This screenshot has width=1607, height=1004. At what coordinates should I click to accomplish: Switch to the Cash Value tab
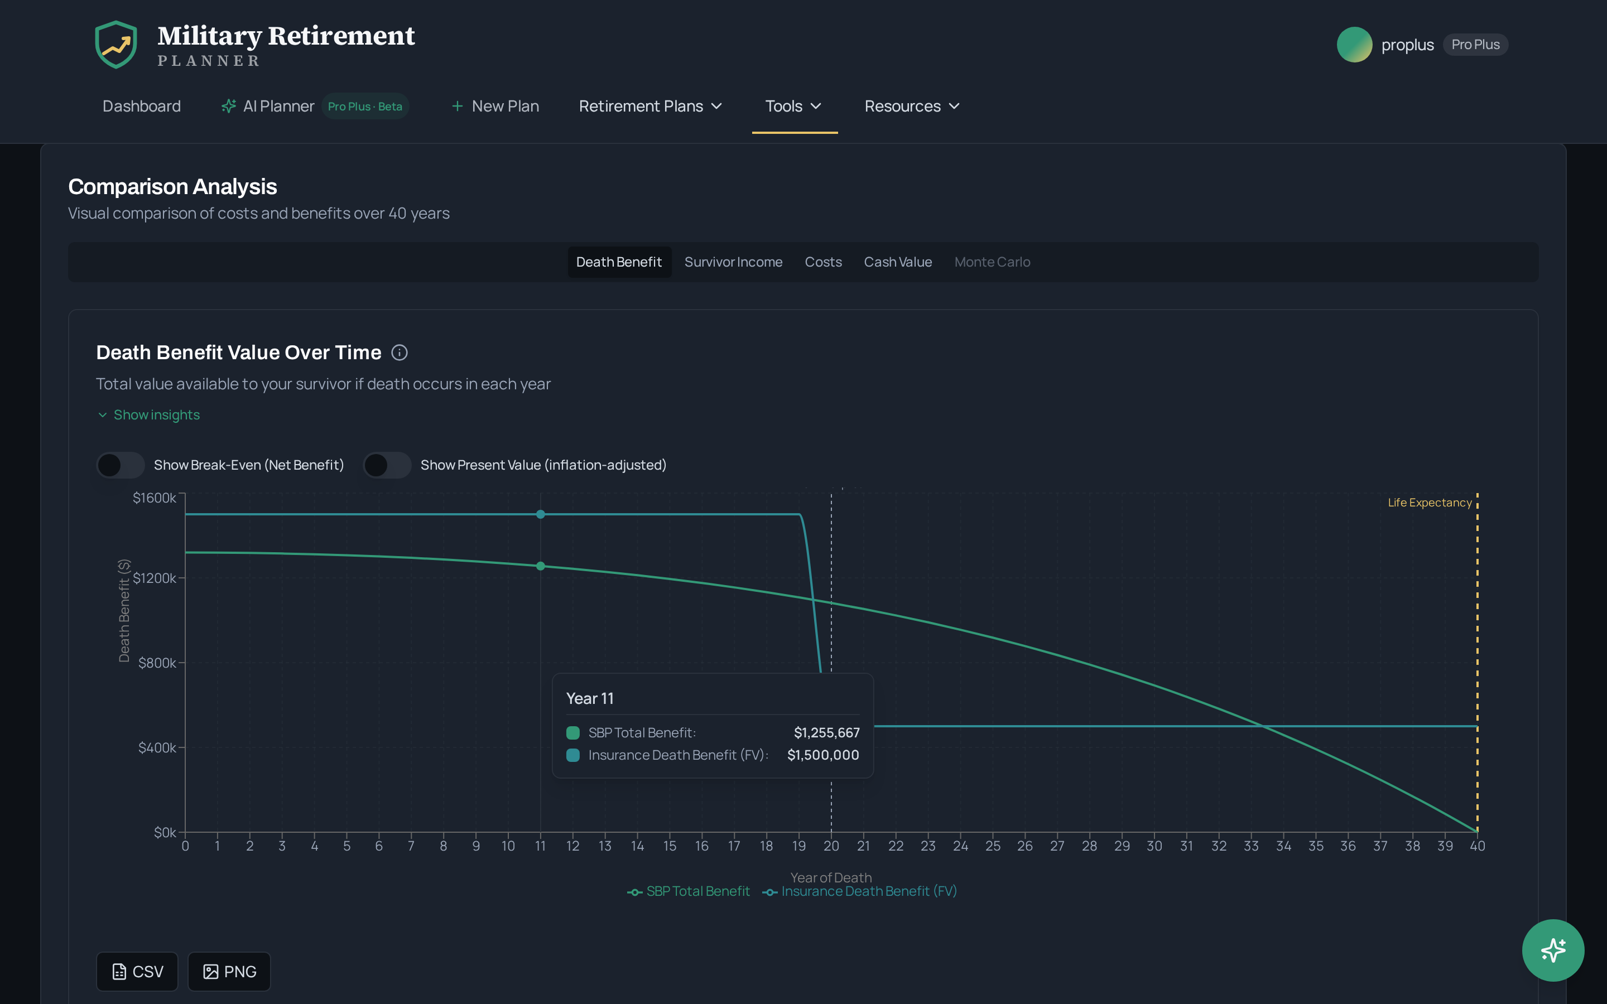[897, 262]
